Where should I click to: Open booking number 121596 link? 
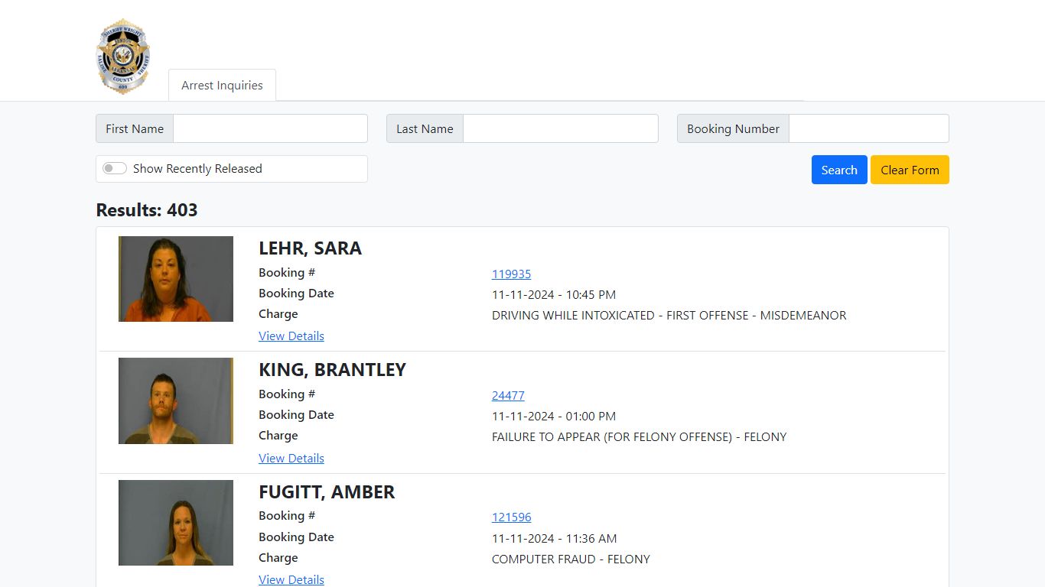pos(511,517)
